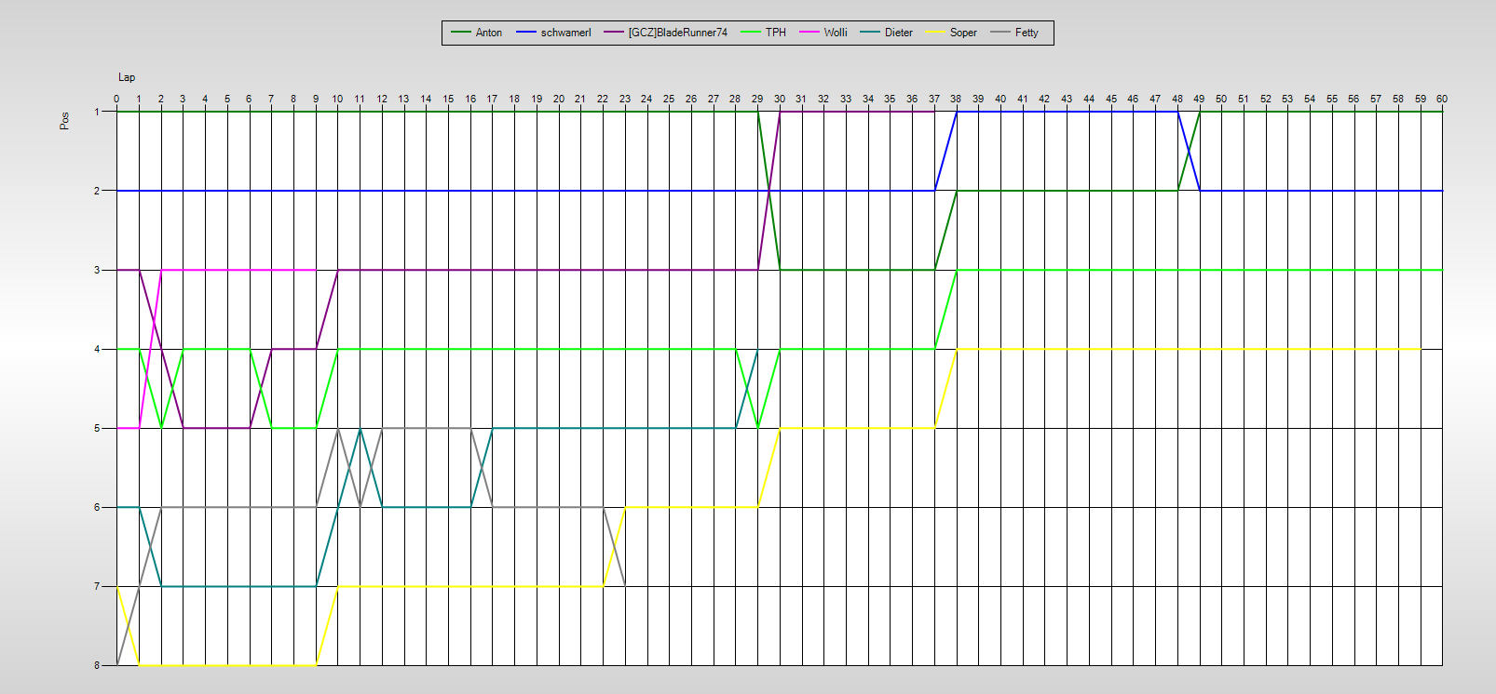Click lap 23 axis label
This screenshot has height=694, width=1496.
pyautogui.click(x=625, y=99)
